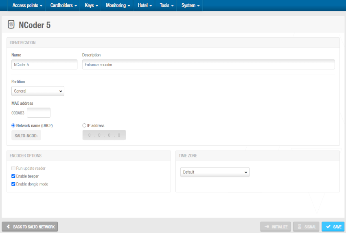Open the Hotel menu
346x233 pixels.
pyautogui.click(x=145, y=5)
